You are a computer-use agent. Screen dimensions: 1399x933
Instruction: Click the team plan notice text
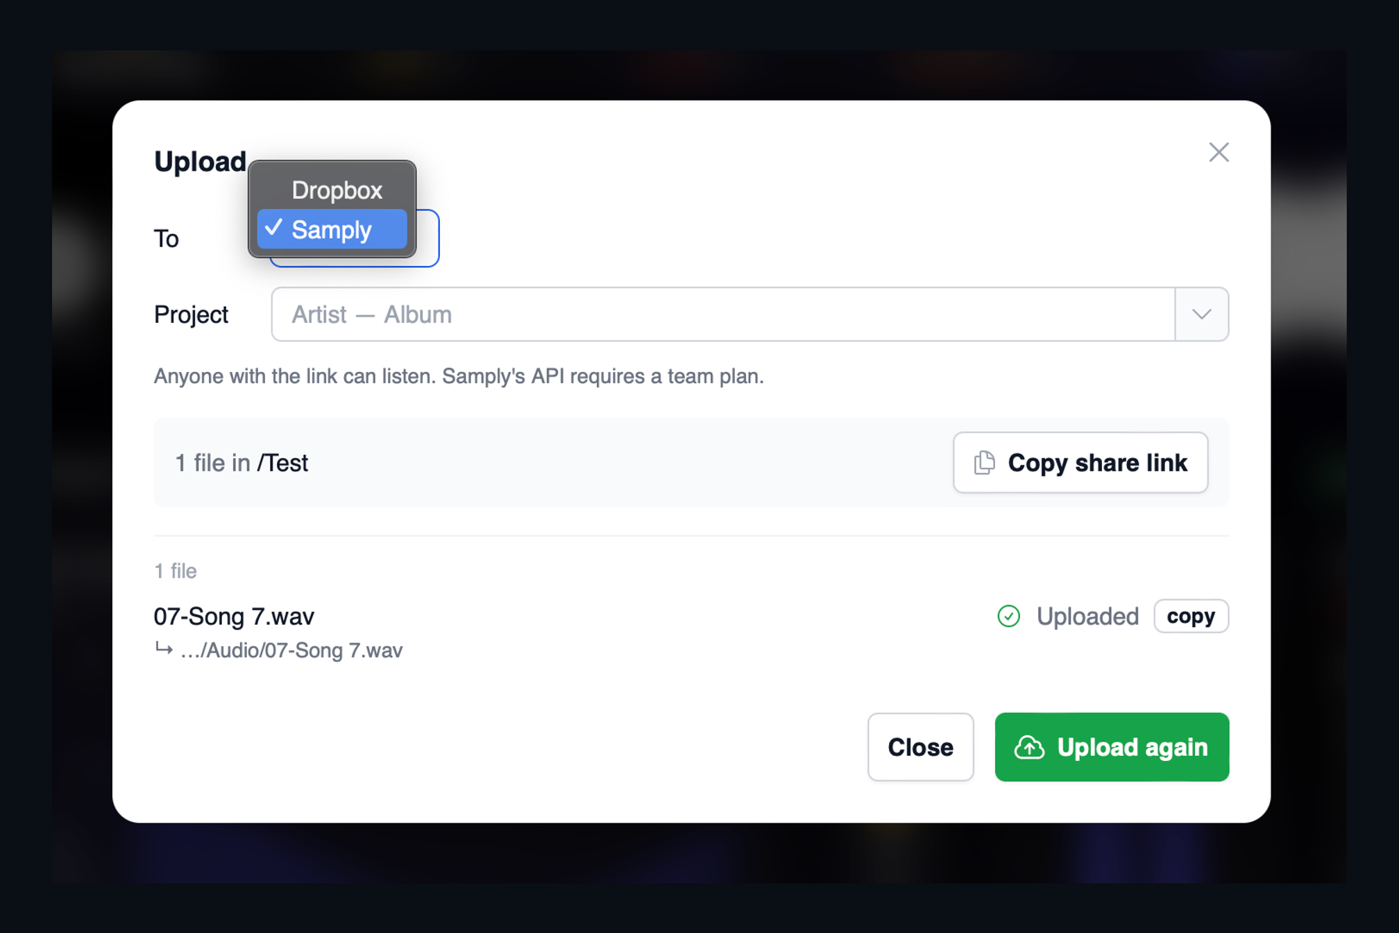pos(459,376)
